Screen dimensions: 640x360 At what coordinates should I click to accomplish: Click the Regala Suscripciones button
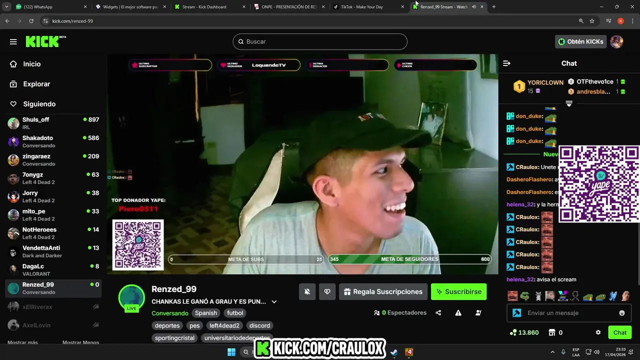383,291
